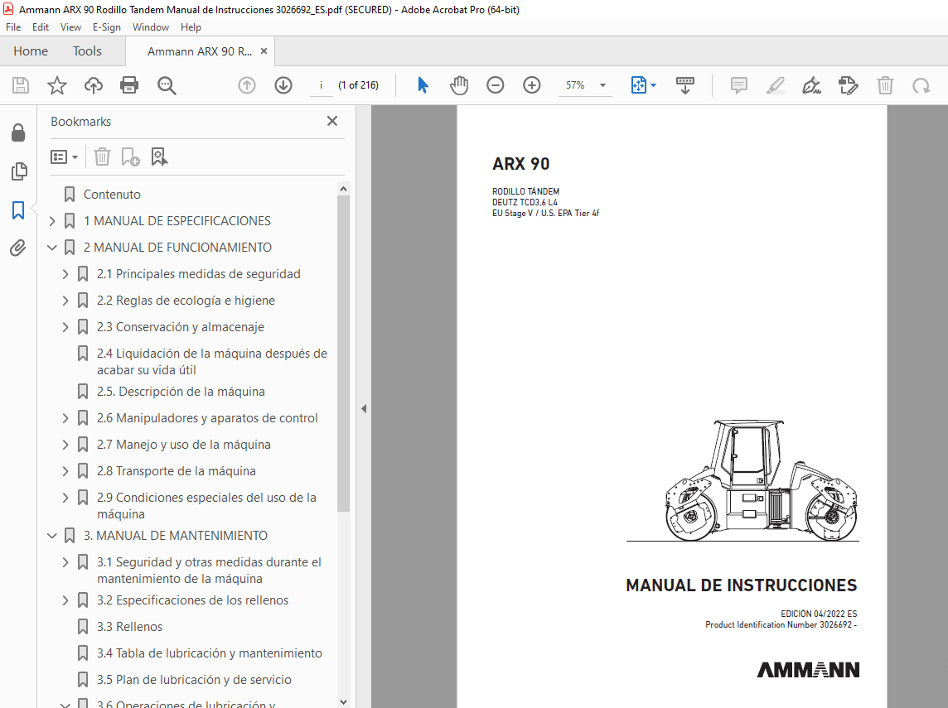Click the page number input field
Image resolution: width=948 pixels, height=708 pixels.
[x=321, y=85]
